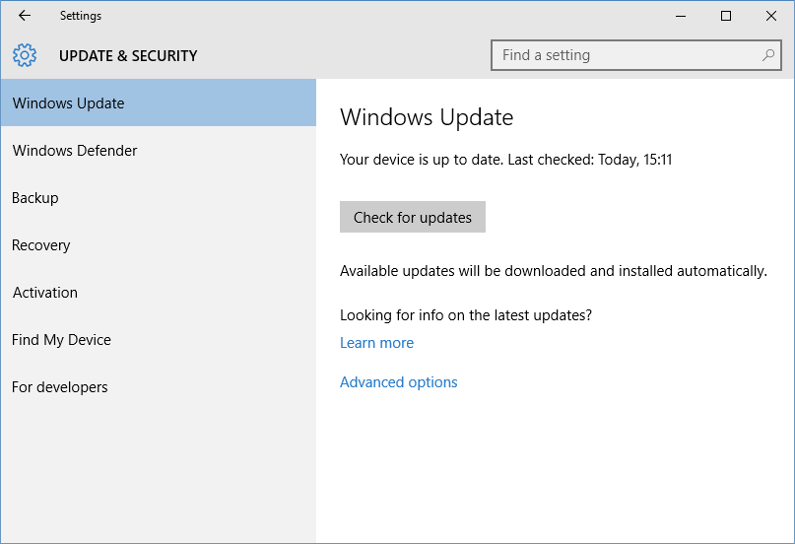
Task: Click the Update & Security gear icon
Action: point(25,55)
